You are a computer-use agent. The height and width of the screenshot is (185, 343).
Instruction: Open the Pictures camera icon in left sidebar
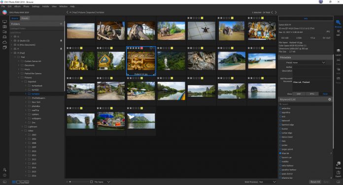[x=4, y=26]
